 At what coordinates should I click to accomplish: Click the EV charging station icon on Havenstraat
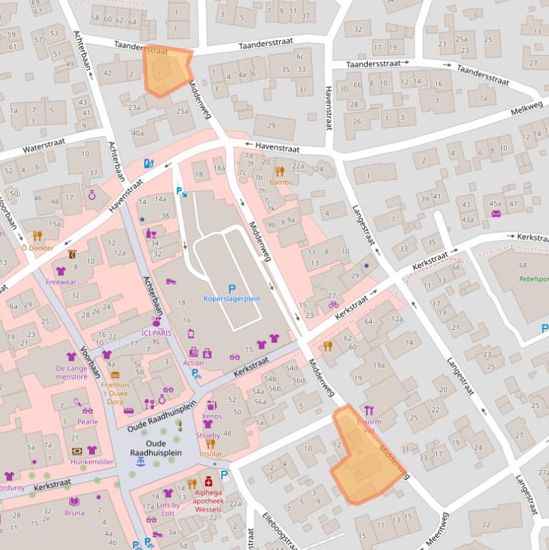tap(148, 164)
